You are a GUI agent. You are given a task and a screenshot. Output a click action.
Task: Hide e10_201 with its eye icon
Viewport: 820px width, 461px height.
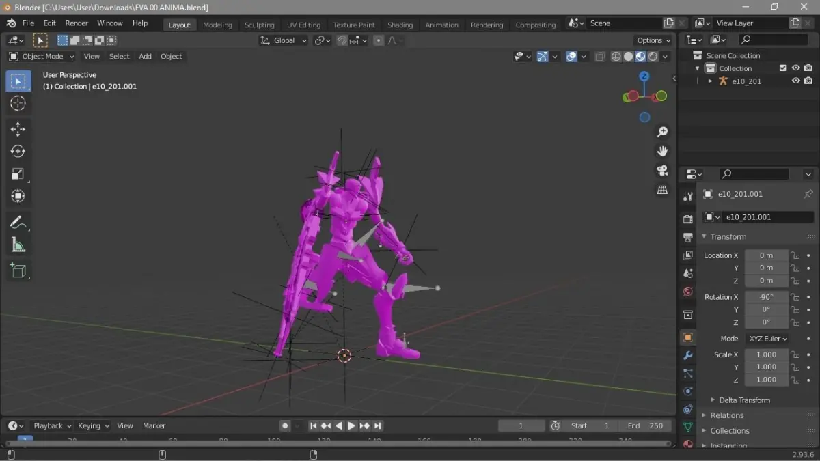point(795,81)
